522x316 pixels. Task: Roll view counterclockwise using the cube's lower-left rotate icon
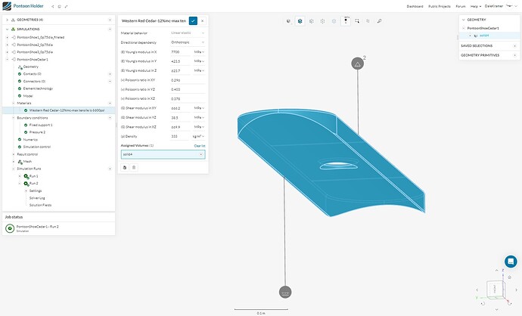click(483, 303)
